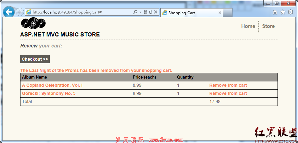Screen dimensions: 298x143
Task: Maximize the browser window
Action: coord(277,3)
